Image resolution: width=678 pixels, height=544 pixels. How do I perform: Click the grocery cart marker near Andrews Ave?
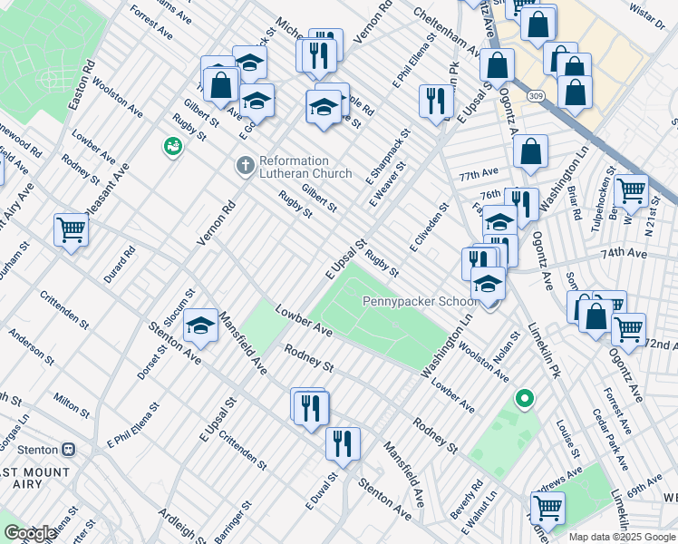(547, 510)
